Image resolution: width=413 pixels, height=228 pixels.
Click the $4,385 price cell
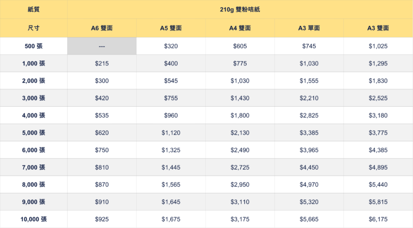pos(378,150)
